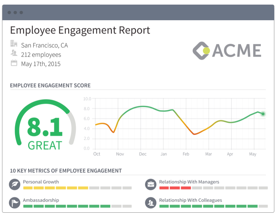
Task: Click the Relationship With Managers label
Action: coord(189,182)
